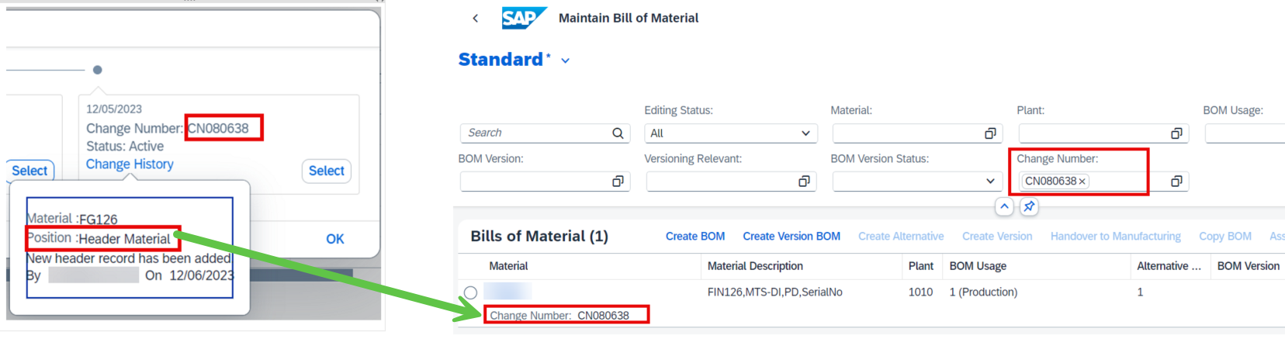Select the FIN126 BOM row radio button
Image resolution: width=1285 pixels, height=339 pixels.
470,292
